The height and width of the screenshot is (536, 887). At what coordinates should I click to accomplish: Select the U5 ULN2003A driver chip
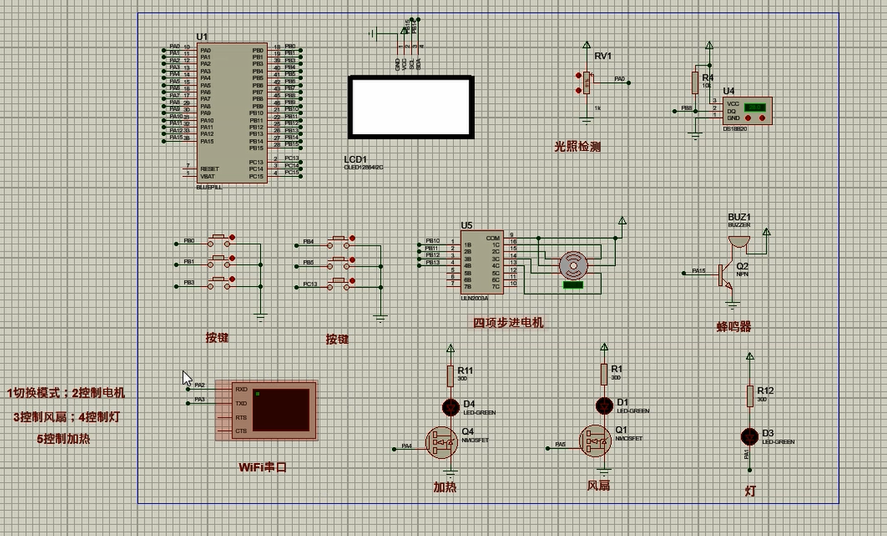[483, 262]
